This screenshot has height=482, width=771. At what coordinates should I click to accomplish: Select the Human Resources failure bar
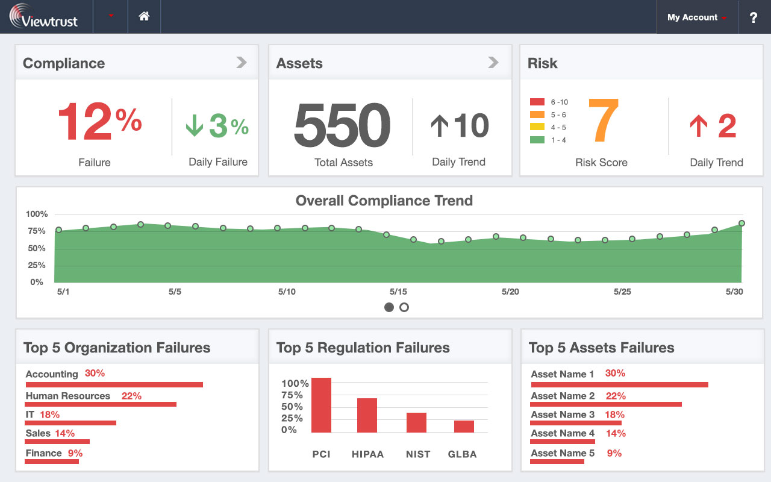pyautogui.click(x=101, y=404)
